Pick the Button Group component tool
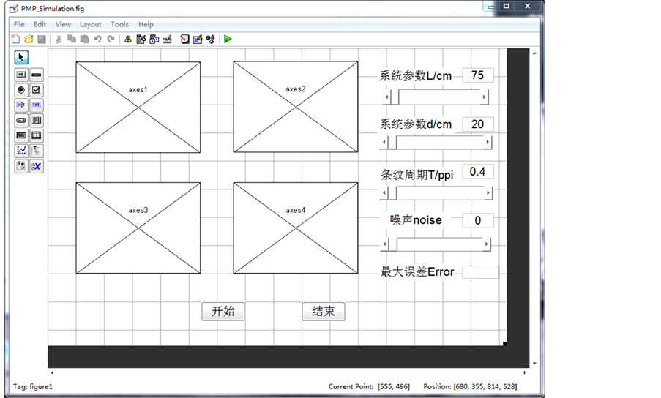Viewport: 661px width, 398px height. (x=21, y=166)
